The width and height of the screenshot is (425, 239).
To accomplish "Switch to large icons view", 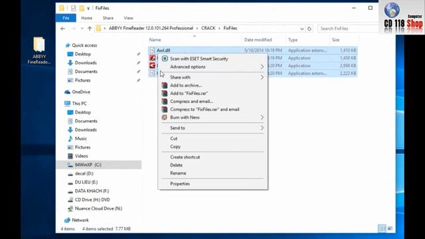I will coord(390,228).
